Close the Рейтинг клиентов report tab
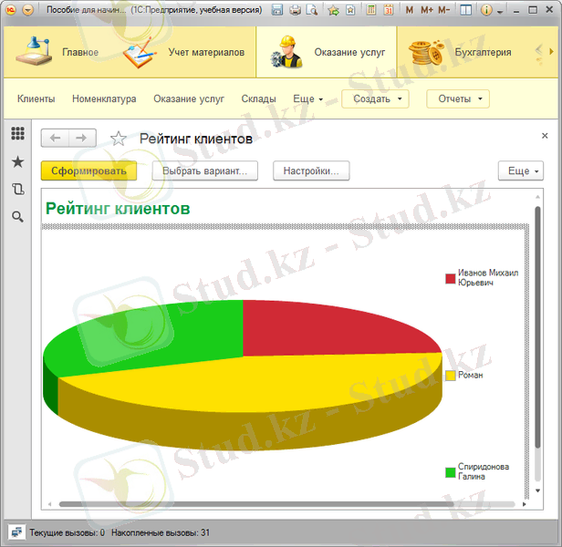This screenshot has height=547, width=562. coord(545,136)
